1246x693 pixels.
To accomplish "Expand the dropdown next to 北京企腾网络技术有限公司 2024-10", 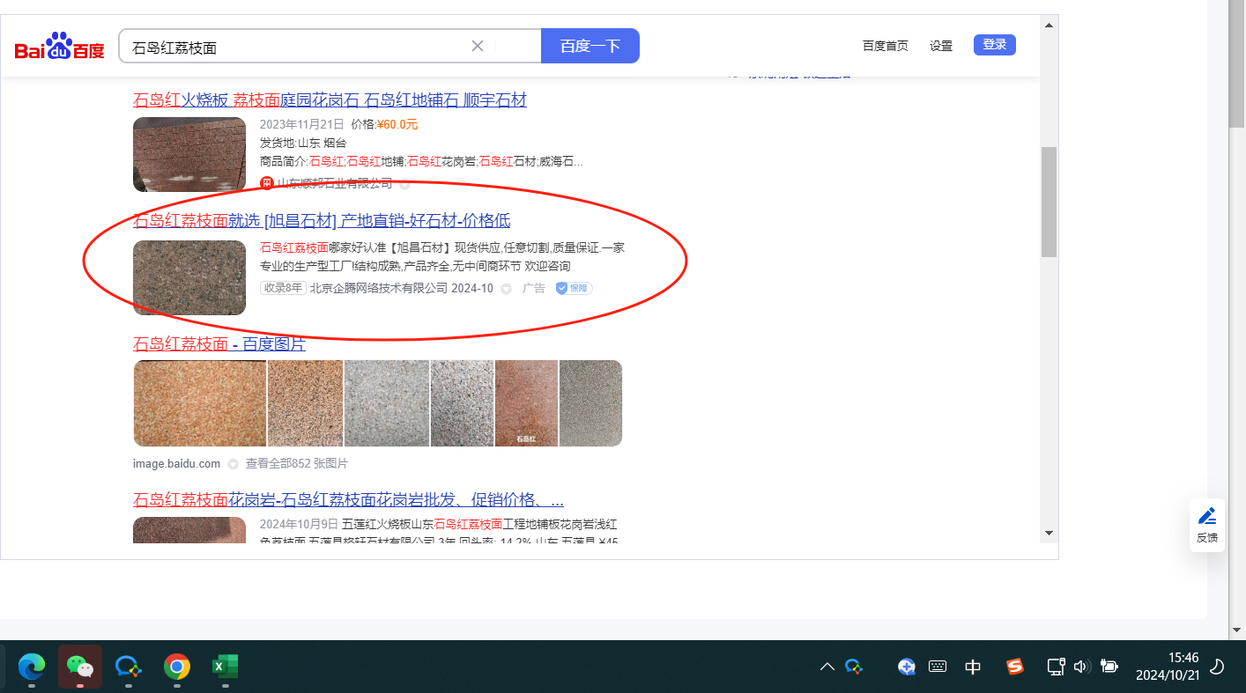I will point(506,289).
